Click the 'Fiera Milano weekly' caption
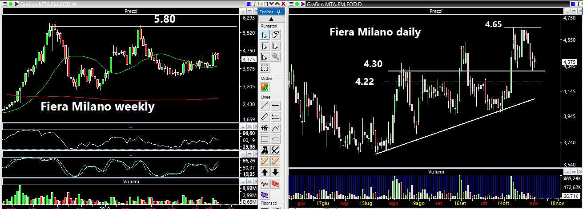Image resolution: width=583 pixels, height=209 pixels. pos(97,107)
